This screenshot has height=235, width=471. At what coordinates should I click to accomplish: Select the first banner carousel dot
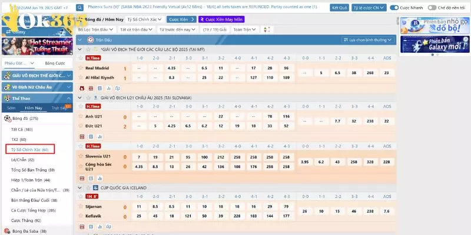click(x=433, y=55)
